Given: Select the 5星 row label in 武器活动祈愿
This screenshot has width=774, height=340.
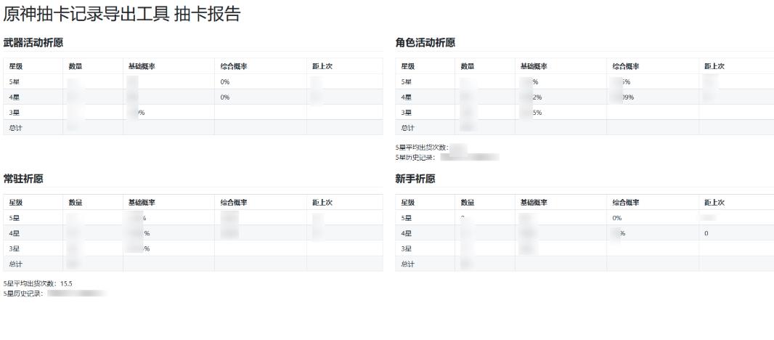Looking at the screenshot, I should click(14, 82).
